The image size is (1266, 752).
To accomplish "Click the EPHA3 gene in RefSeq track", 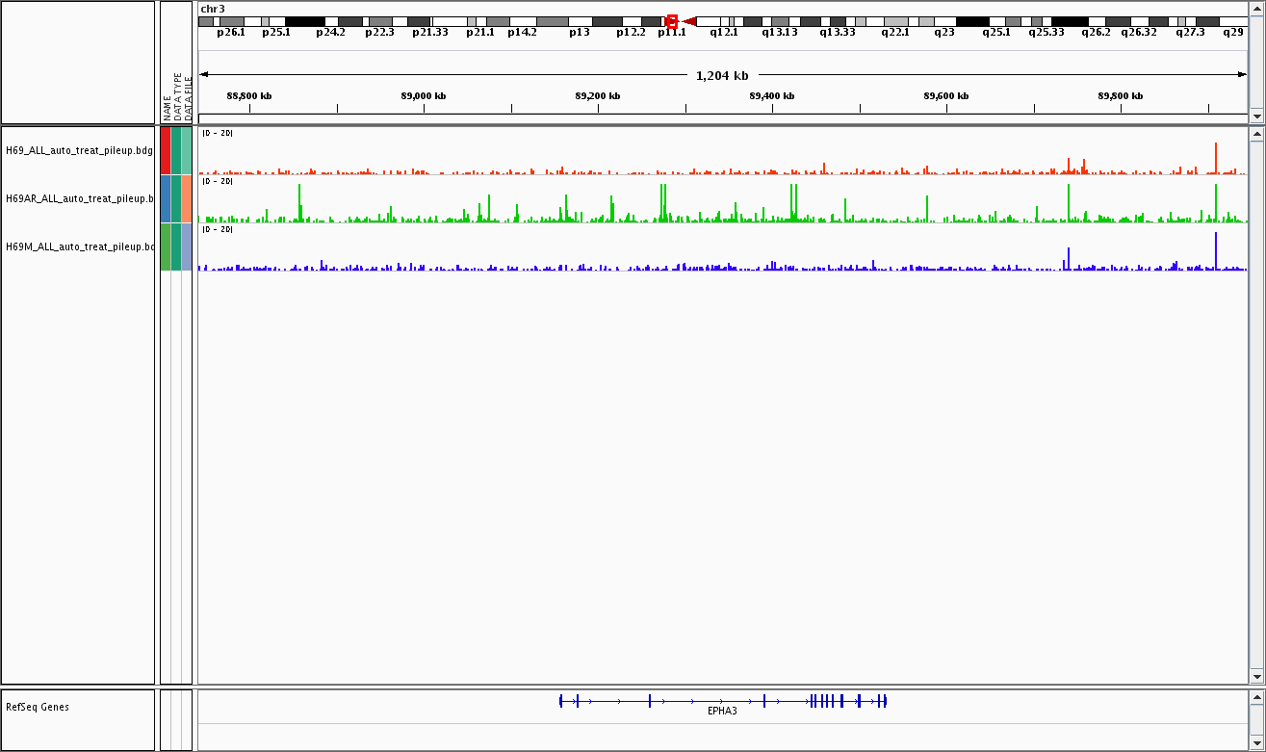I will pyautogui.click(x=722, y=701).
